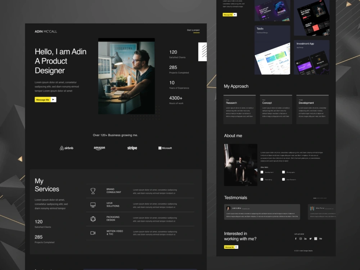Viewport: 360px width, 270px height.
Task: Click the Microsoft logo
Action: click(x=165, y=148)
